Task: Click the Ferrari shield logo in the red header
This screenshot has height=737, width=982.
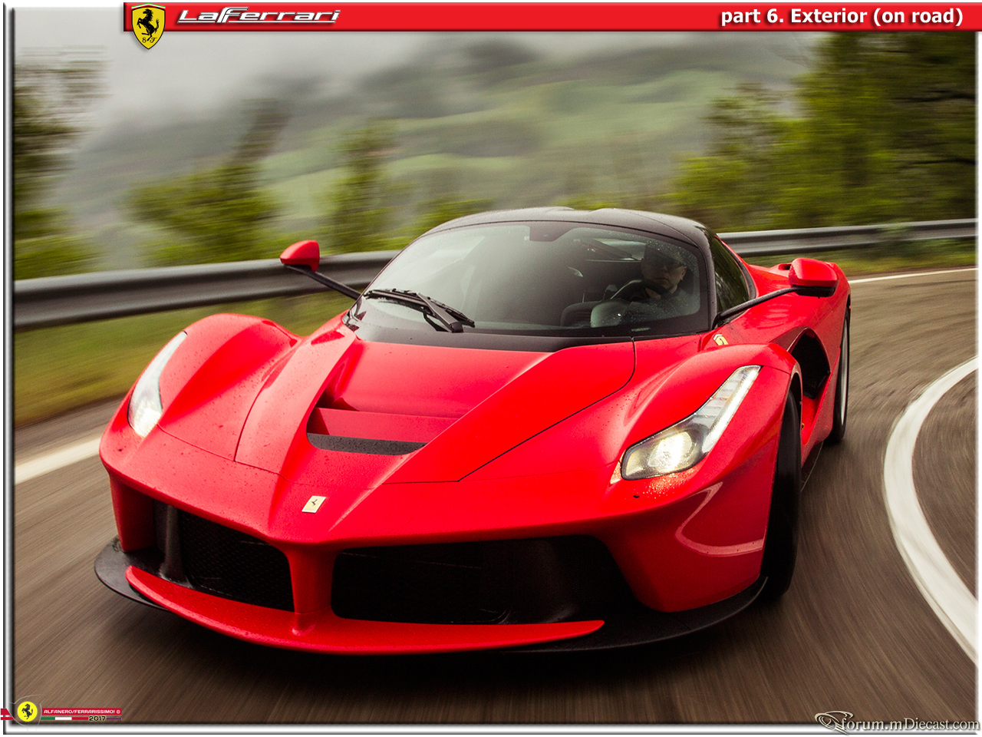Action: (148, 25)
